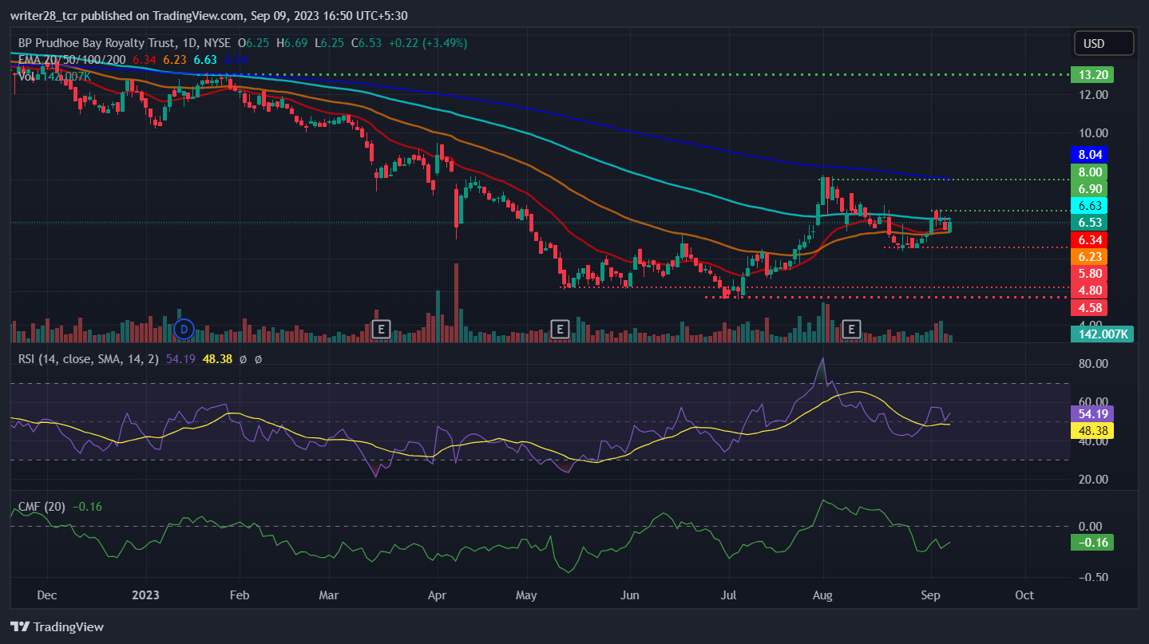Click the 142.007K volume label

1102,334
